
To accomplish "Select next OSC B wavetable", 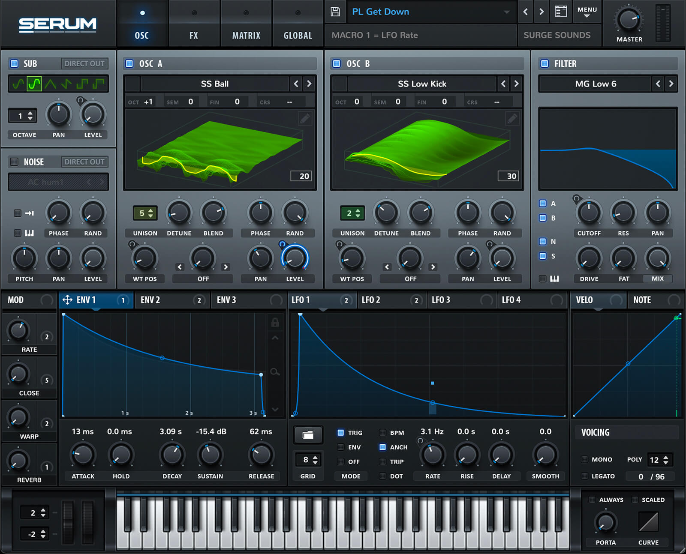I will coord(516,84).
